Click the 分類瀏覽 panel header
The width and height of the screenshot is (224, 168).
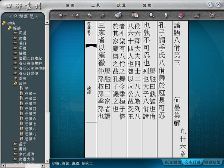[24, 16]
